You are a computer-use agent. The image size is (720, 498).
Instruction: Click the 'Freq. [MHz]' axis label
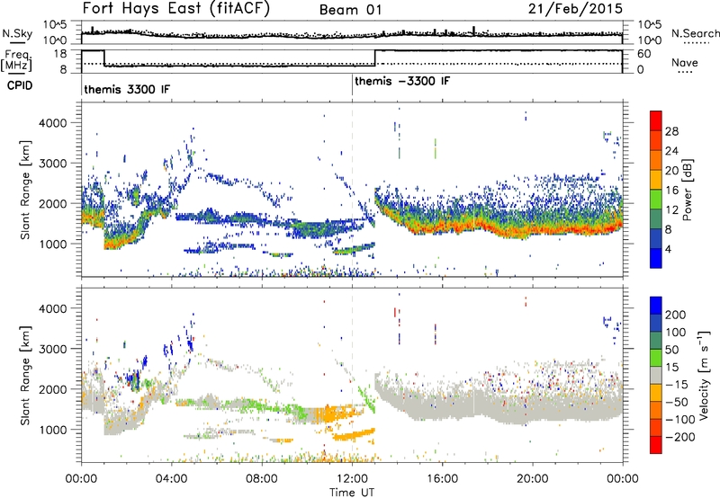(x=17, y=61)
